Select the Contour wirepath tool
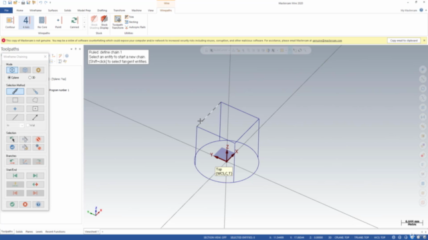This screenshot has height=240, width=428. pyautogui.click(x=10, y=22)
